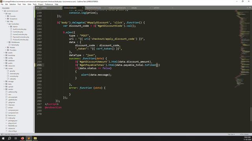Switch to the PaymentController.php tab

(x=94, y=8)
